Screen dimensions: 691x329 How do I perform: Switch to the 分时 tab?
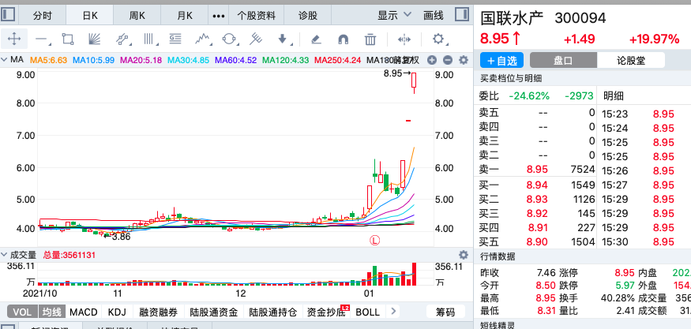coord(43,16)
